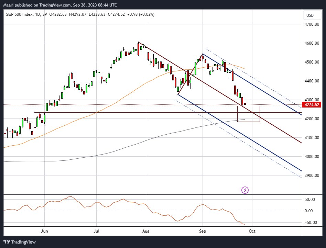326x248 pixels.
Task: Click the Jul label on time axis
Action: click(96, 231)
